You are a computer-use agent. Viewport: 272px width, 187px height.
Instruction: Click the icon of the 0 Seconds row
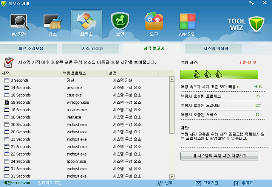(x=6, y=80)
